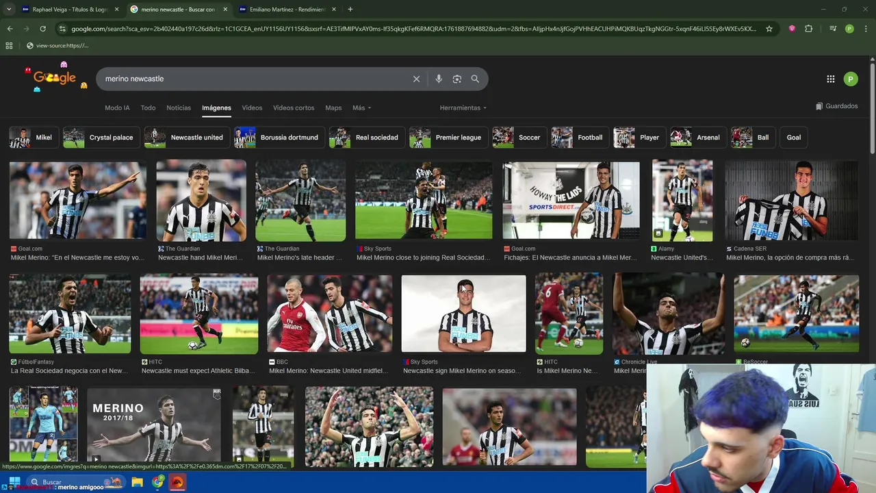Select the Crystal palace filter chip
The width and height of the screenshot is (876, 493).
tap(101, 138)
